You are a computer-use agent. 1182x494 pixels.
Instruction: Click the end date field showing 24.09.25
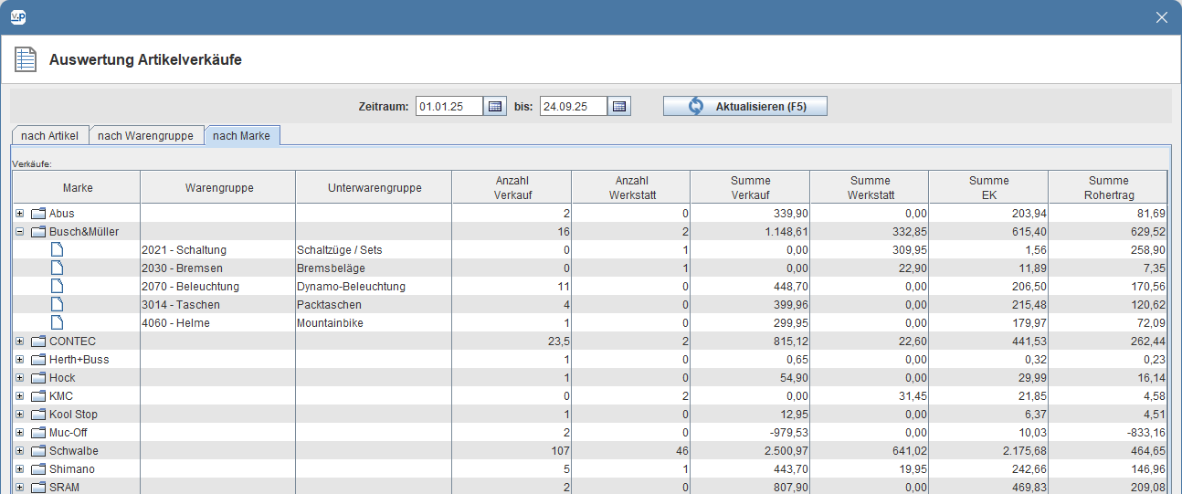tap(574, 106)
